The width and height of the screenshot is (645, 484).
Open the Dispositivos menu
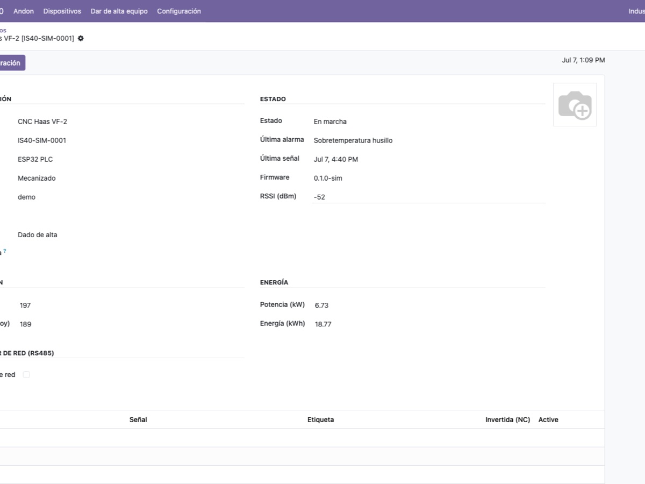[62, 11]
